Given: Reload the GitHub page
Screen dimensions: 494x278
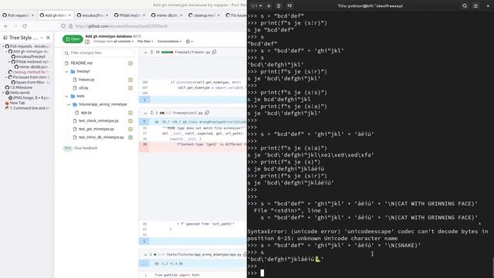Looking at the screenshot, I should point(25,26).
